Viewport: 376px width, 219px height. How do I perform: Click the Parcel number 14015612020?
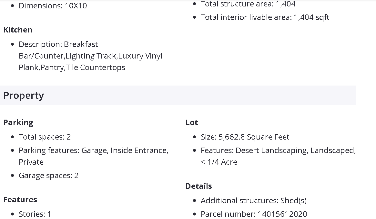tap(254, 214)
